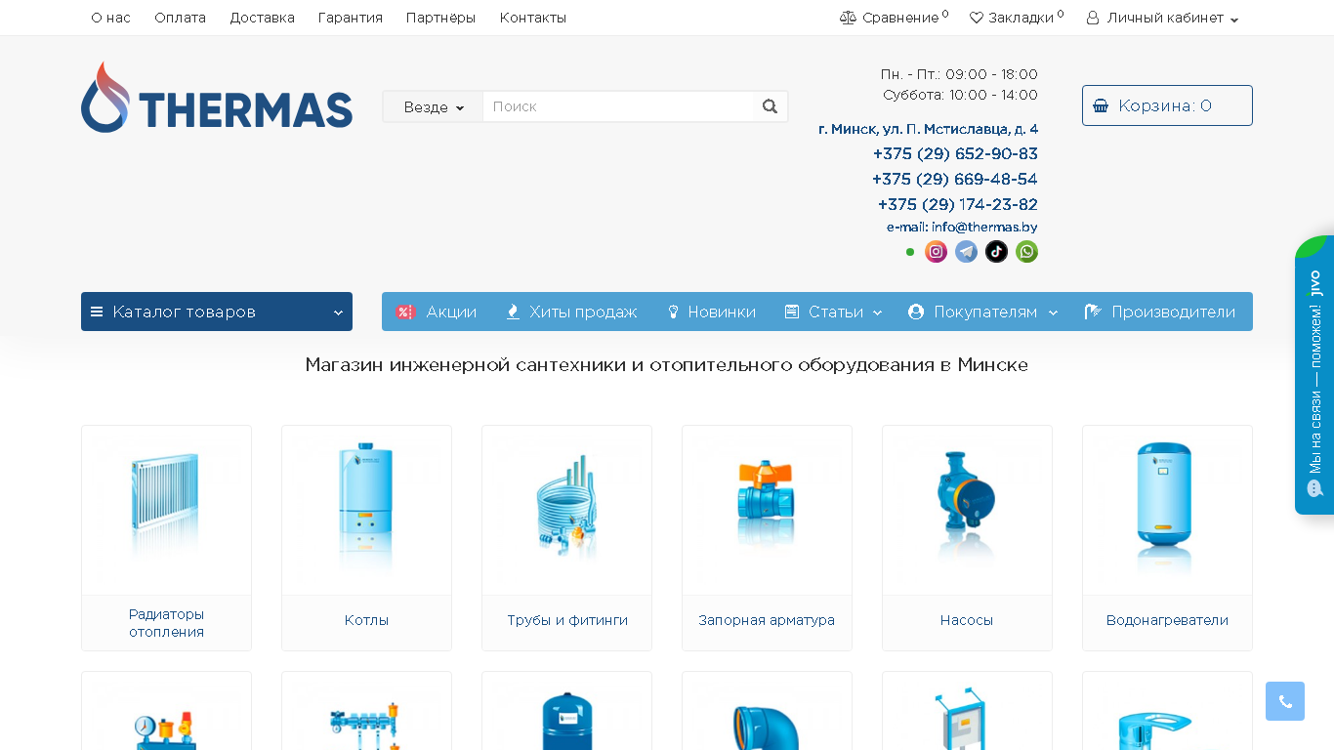Click the magnifier search icon
The image size is (1334, 750).
[770, 106]
